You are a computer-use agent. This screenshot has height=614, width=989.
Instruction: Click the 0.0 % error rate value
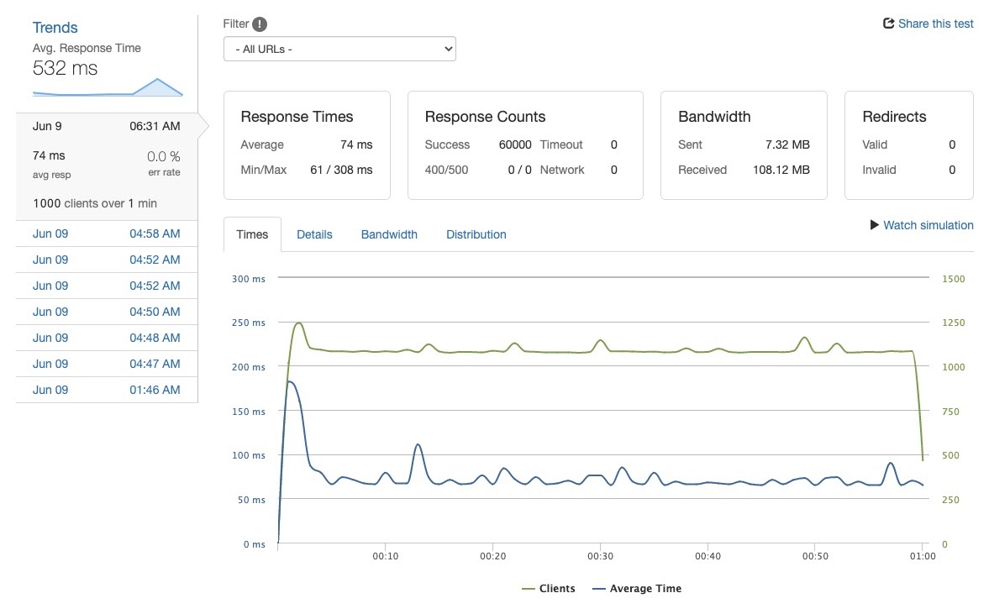pyautogui.click(x=163, y=156)
